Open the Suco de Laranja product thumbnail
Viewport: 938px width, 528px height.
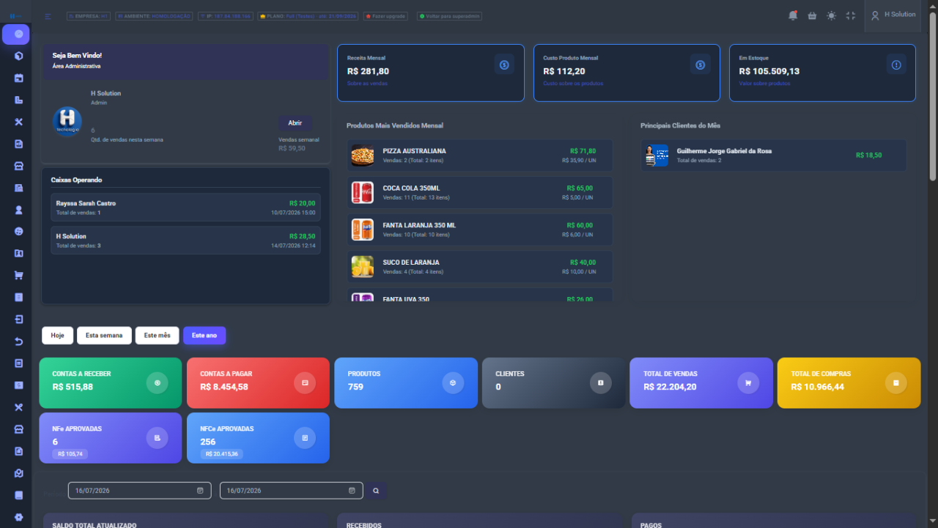click(362, 267)
